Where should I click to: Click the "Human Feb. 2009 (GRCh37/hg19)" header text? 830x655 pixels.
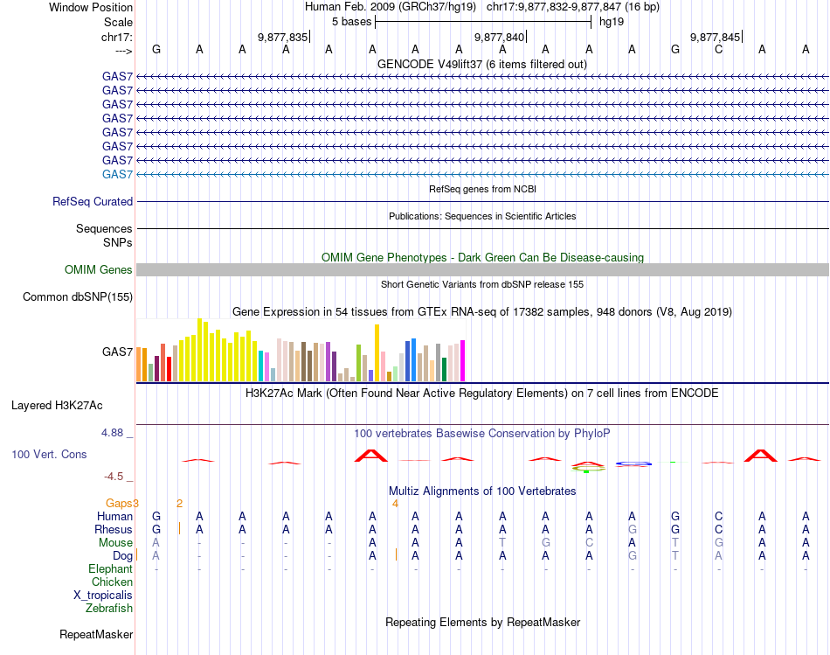391,7
